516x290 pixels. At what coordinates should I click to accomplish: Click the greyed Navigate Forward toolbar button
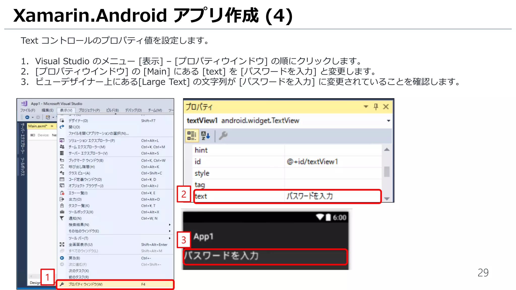click(38, 117)
